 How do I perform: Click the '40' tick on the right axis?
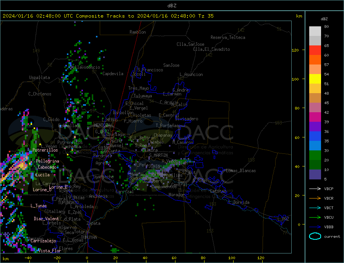297,166
